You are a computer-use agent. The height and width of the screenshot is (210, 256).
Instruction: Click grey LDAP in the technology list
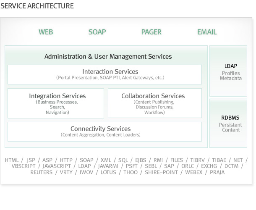(84, 166)
